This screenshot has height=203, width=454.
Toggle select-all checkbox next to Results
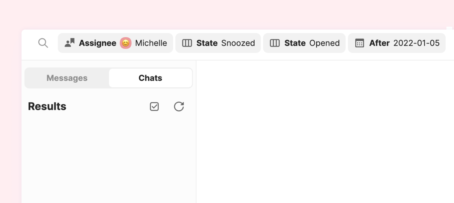(154, 106)
